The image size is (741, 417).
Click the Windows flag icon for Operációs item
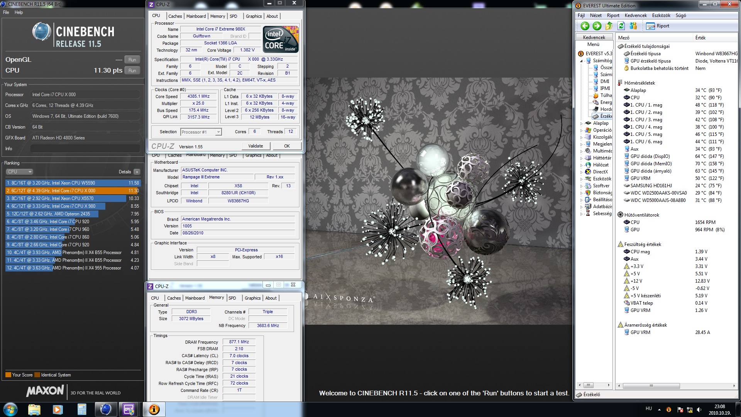coord(588,130)
